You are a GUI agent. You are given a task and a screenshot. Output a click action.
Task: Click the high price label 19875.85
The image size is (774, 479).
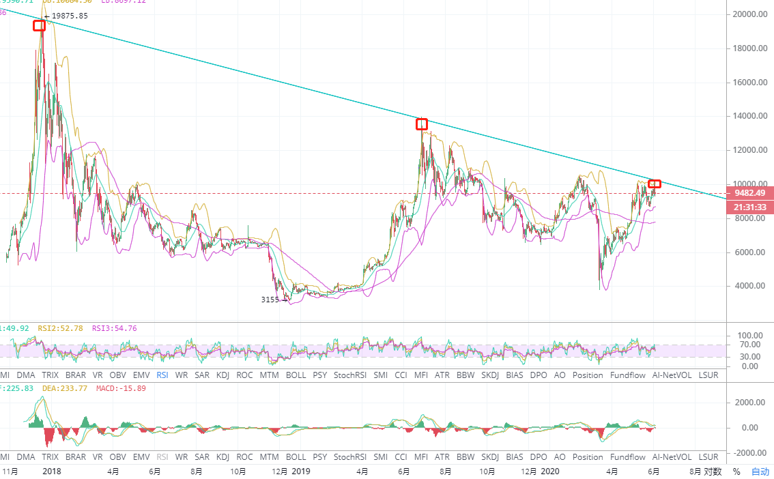click(70, 16)
